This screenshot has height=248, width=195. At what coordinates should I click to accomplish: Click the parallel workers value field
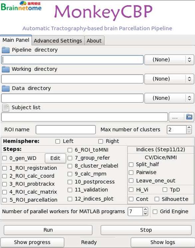pos(135,211)
